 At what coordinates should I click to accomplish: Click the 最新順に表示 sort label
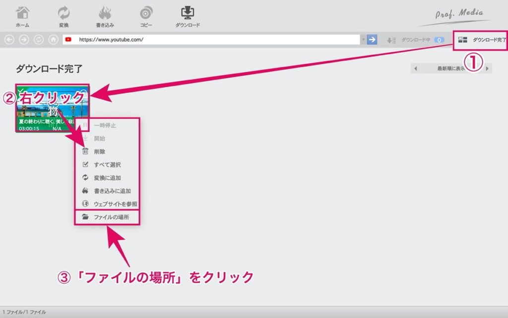coord(451,69)
